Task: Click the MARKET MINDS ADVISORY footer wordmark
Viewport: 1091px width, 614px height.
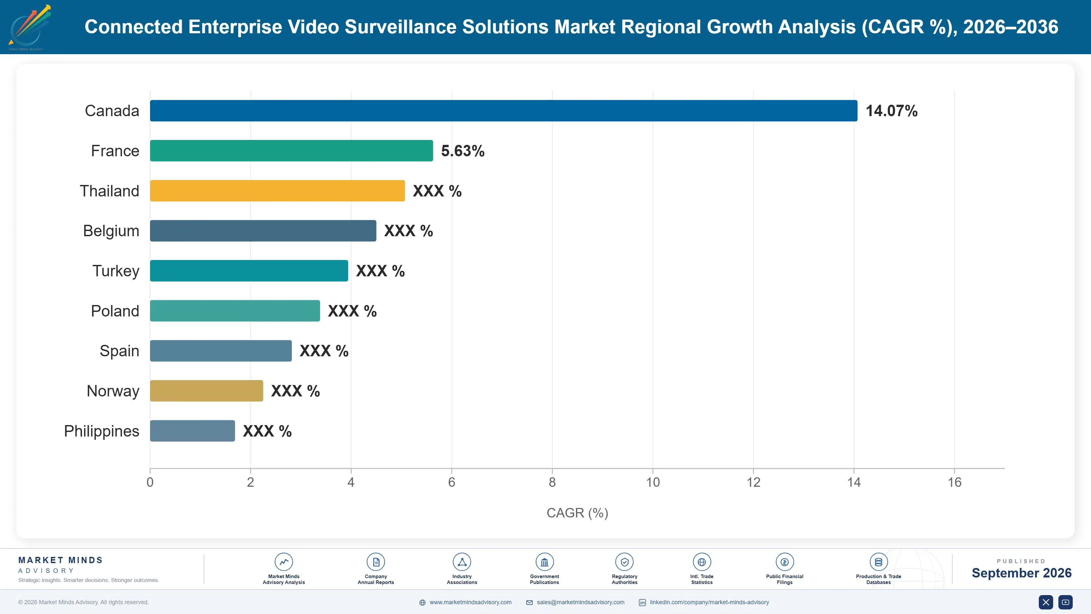Action: (61, 565)
